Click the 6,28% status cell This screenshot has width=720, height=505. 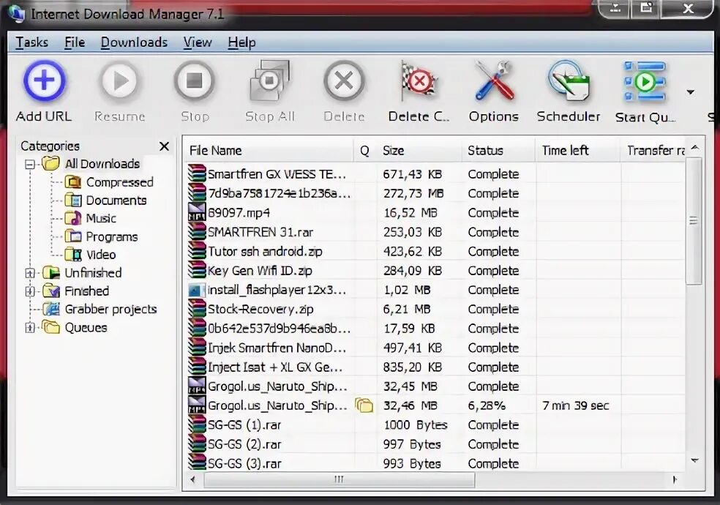click(487, 406)
